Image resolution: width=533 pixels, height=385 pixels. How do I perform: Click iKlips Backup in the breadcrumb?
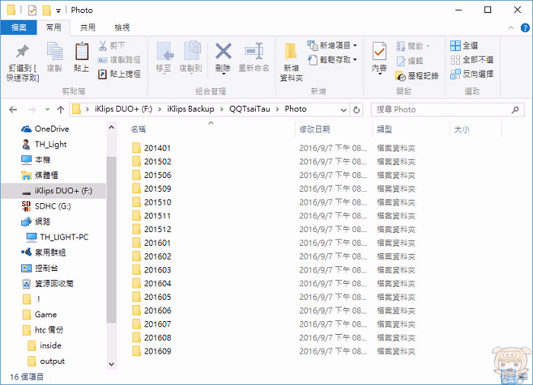click(x=190, y=109)
